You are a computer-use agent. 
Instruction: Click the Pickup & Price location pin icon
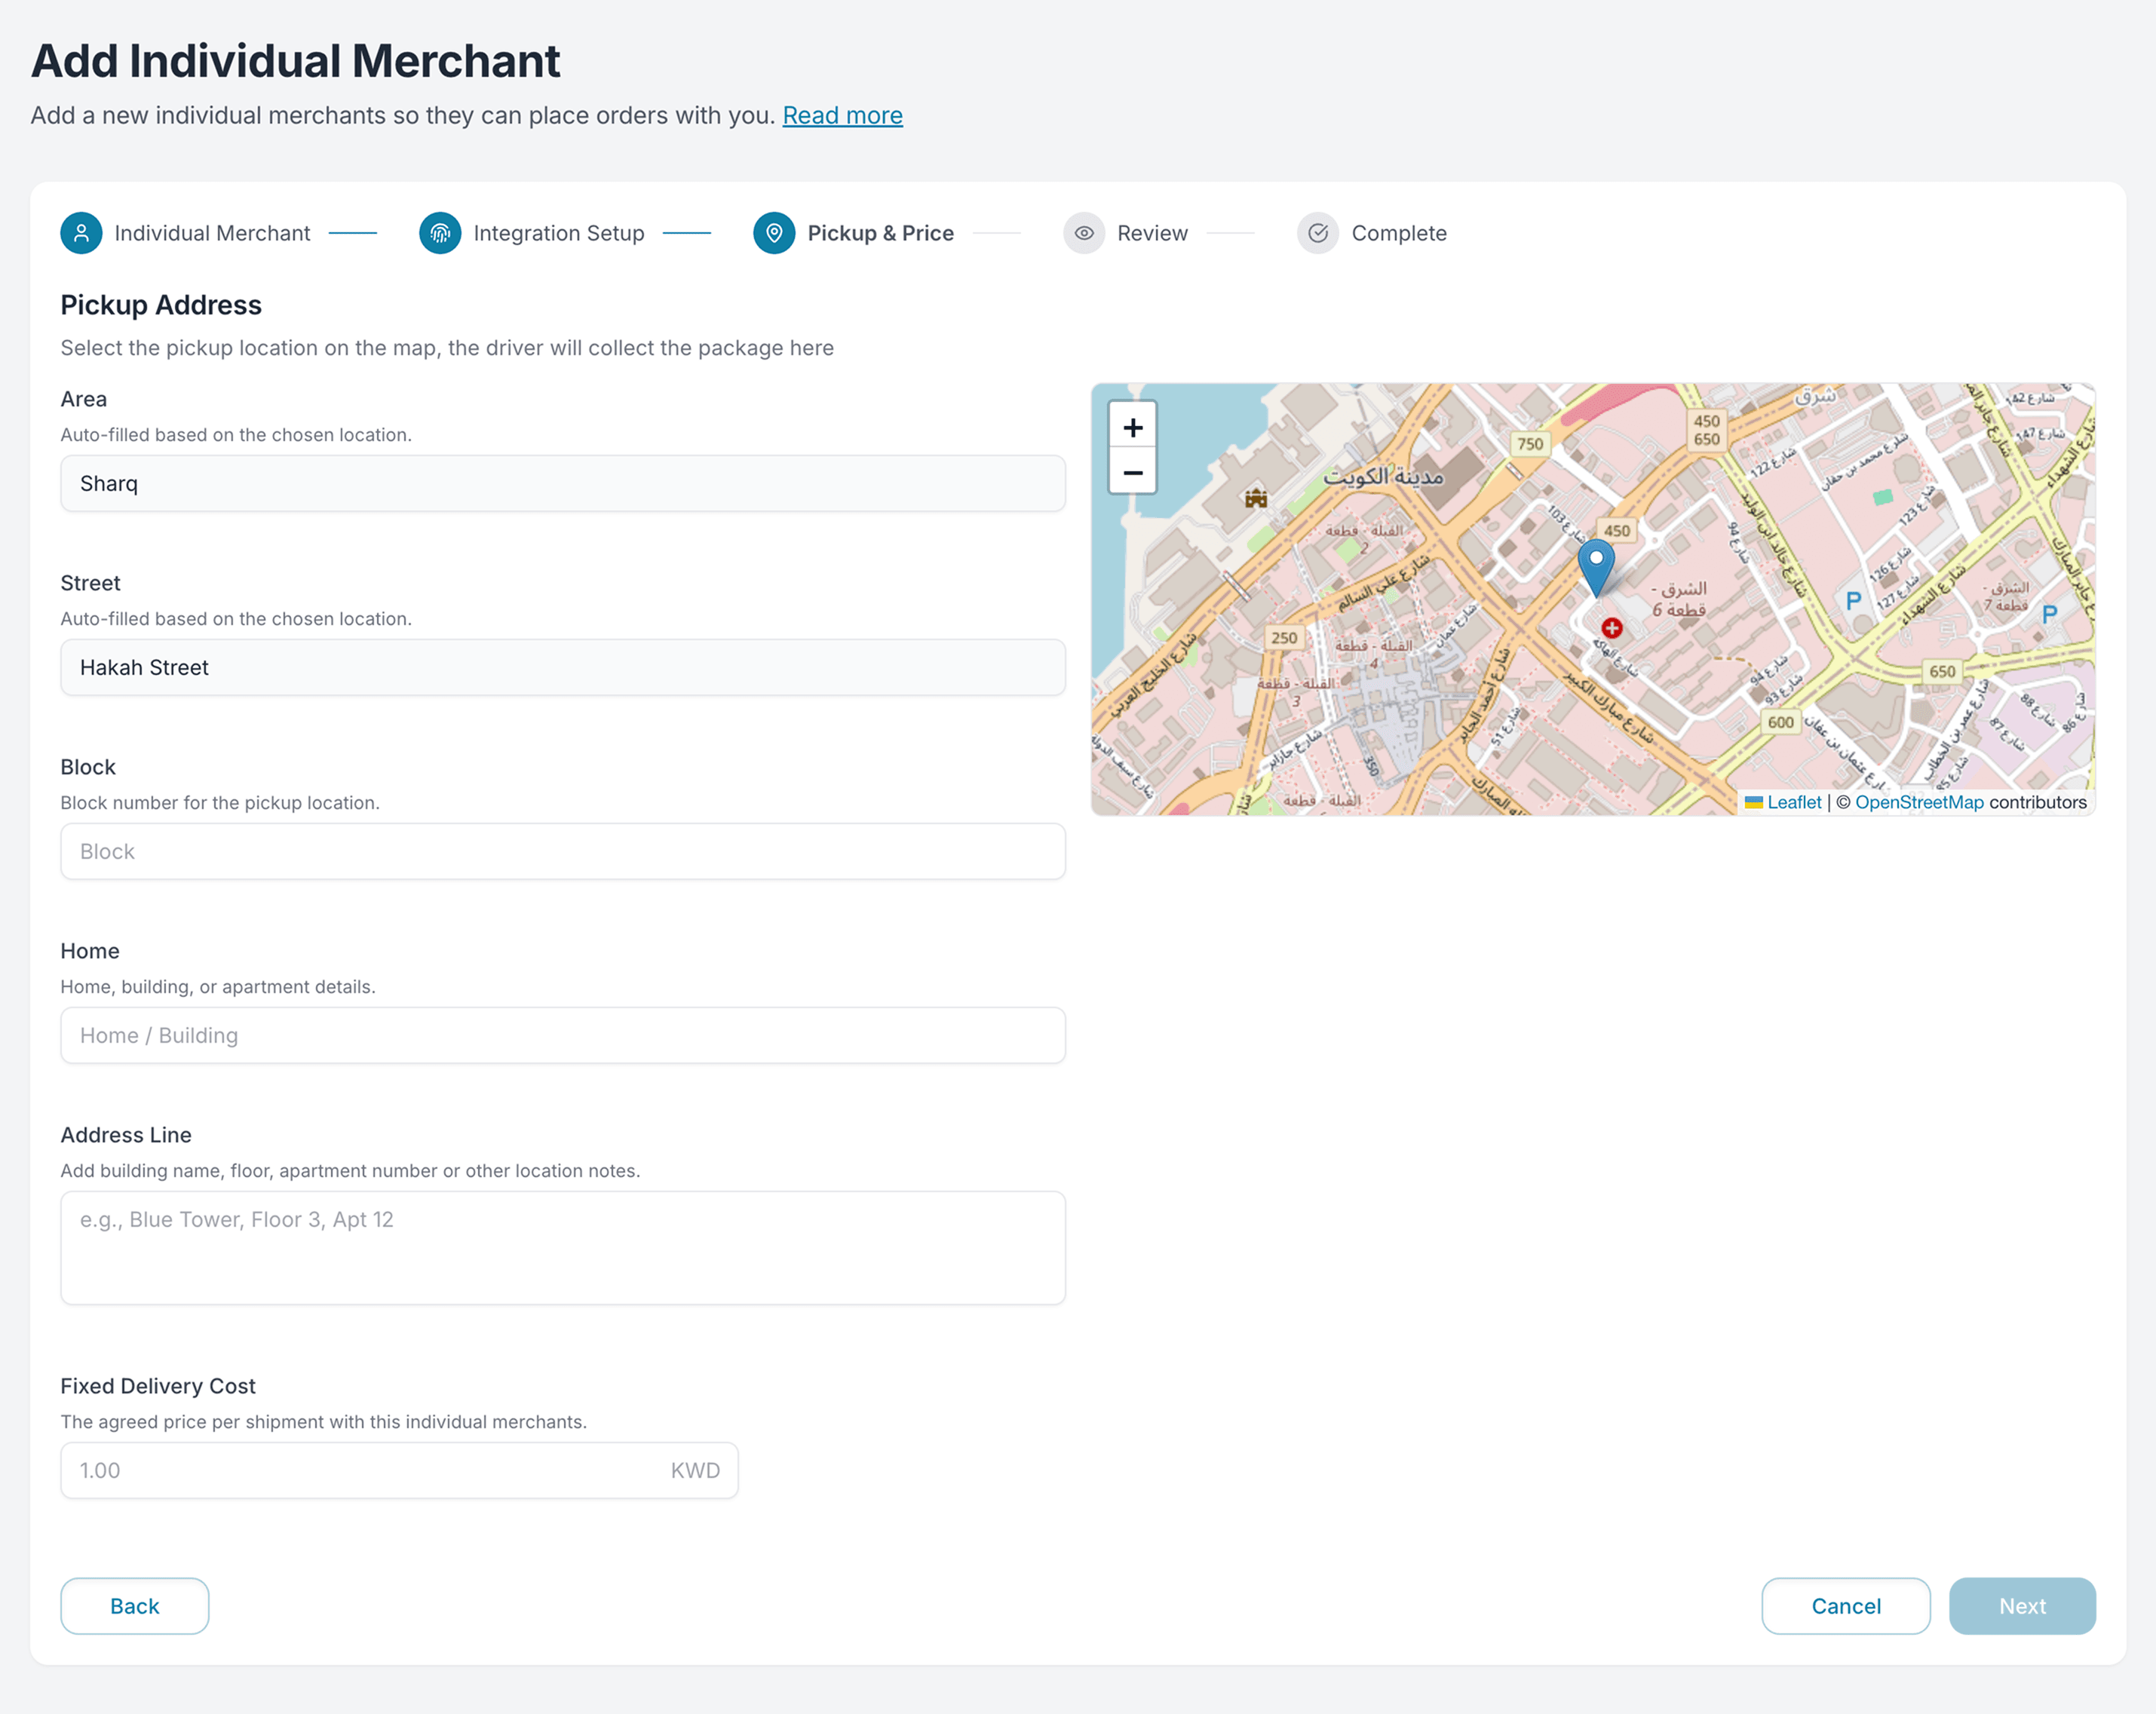[x=774, y=233]
